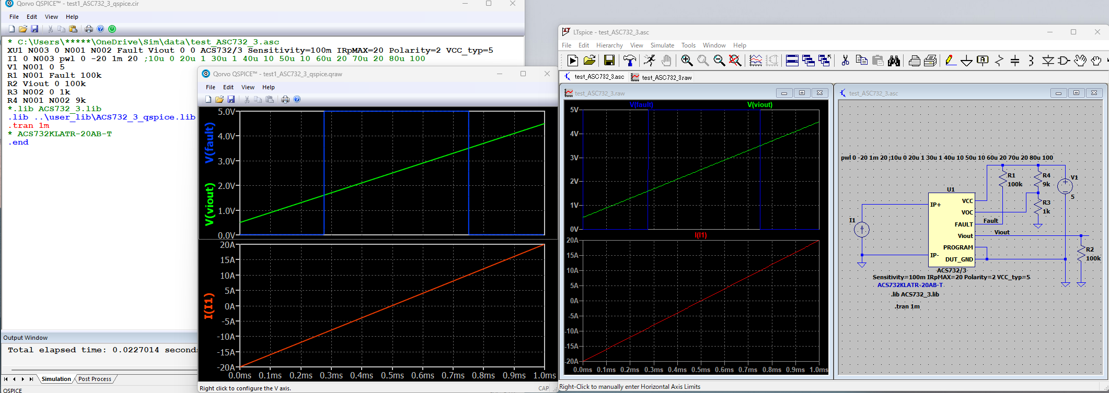
Task: Click Save icon in QSPICE waveform window toolbar
Action: (x=231, y=100)
